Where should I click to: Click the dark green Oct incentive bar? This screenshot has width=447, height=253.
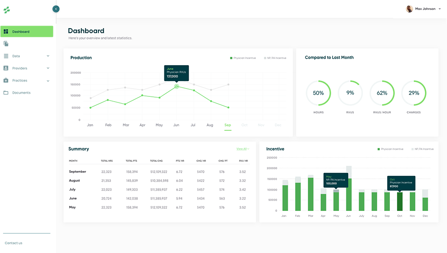pos(400,201)
